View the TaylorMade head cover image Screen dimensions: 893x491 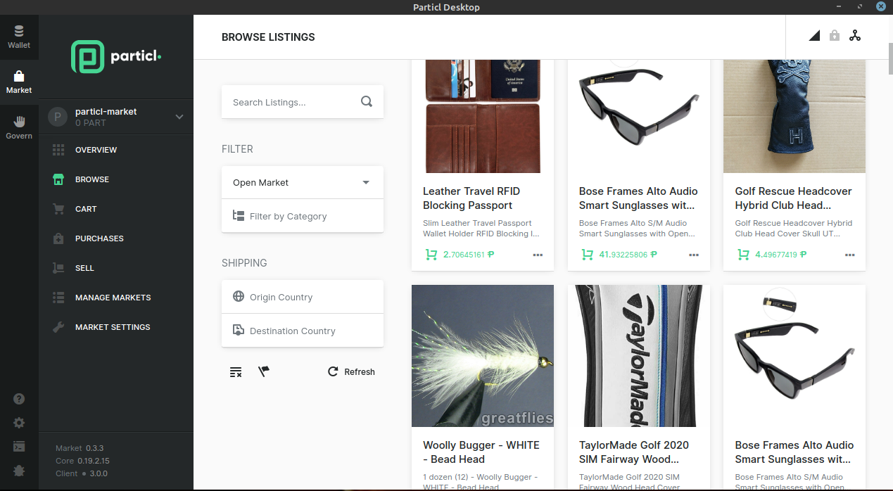639,356
